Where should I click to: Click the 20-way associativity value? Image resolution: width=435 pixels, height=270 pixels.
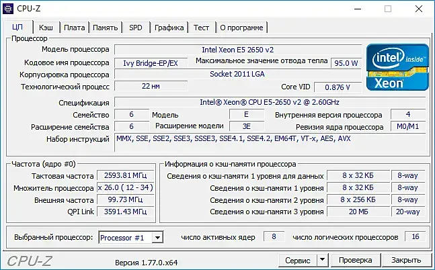(x=408, y=212)
